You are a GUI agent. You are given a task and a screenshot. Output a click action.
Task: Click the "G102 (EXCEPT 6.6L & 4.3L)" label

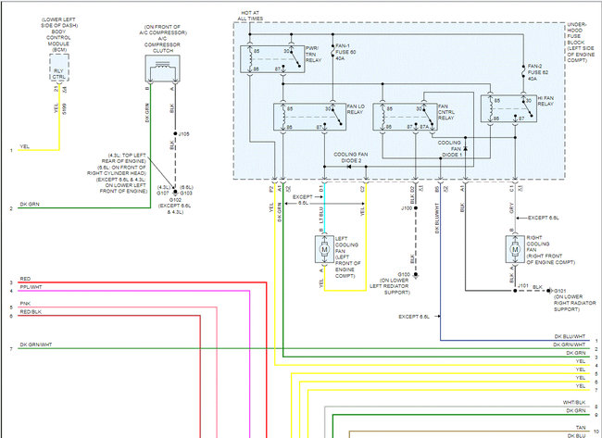click(x=174, y=206)
